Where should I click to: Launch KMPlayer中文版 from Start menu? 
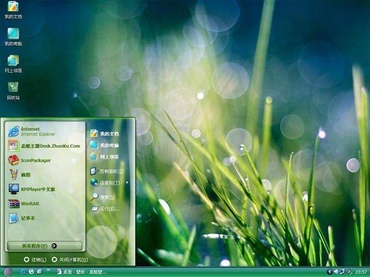point(45,189)
